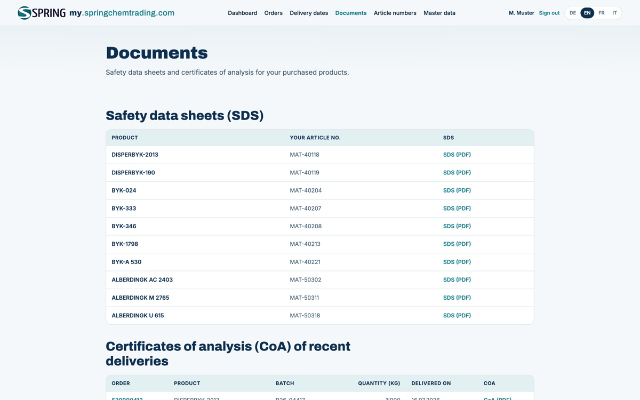Click the M. Muster user name
Viewport: 640px width, 400px height.
(x=521, y=13)
